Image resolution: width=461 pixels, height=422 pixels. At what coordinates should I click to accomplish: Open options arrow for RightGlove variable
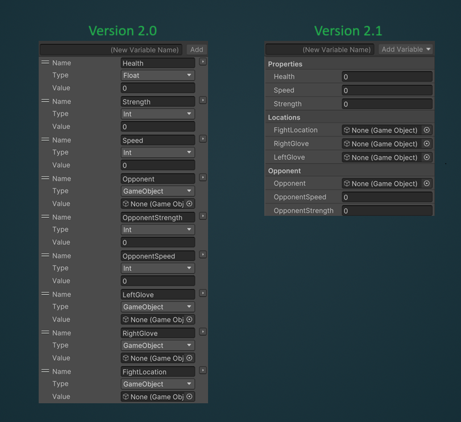pyautogui.click(x=203, y=332)
